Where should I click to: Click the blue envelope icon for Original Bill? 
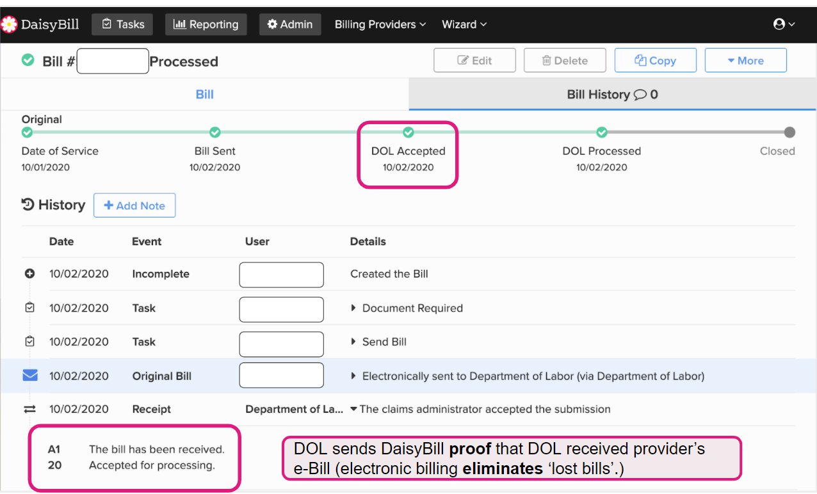point(30,376)
